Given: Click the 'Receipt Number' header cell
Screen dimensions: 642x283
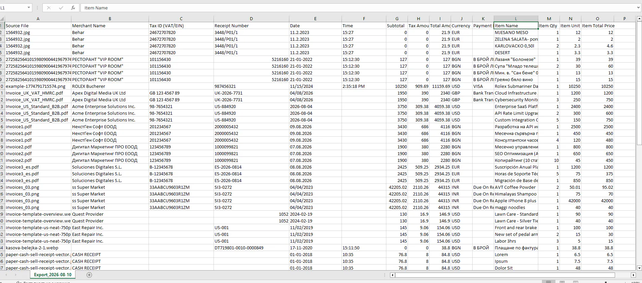Looking at the screenshot, I should pyautogui.click(x=251, y=26).
